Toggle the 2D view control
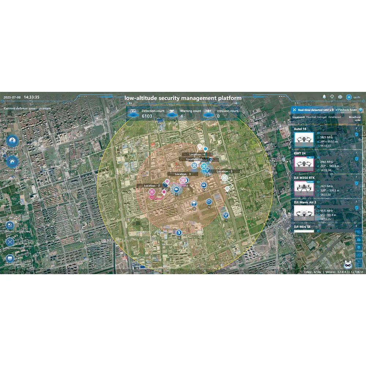The height and width of the screenshot is (366, 366). point(358,255)
